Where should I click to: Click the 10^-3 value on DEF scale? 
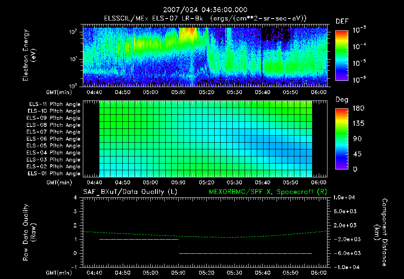[x=359, y=30]
